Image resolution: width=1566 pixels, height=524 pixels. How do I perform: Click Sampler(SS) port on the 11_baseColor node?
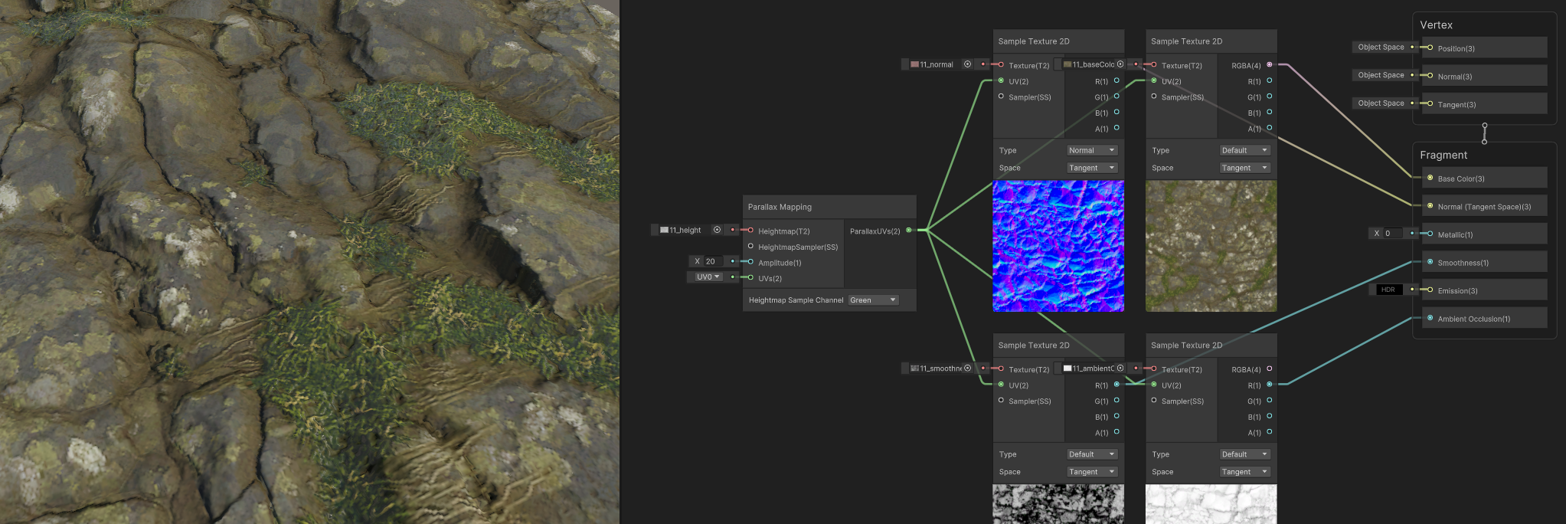[1154, 97]
